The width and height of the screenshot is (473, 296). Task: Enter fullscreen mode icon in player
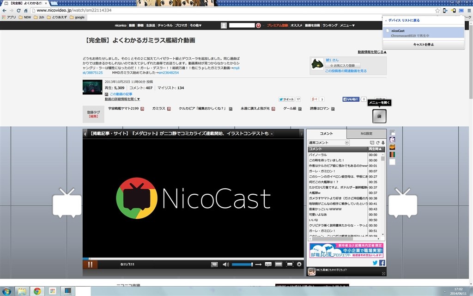tap(289, 265)
